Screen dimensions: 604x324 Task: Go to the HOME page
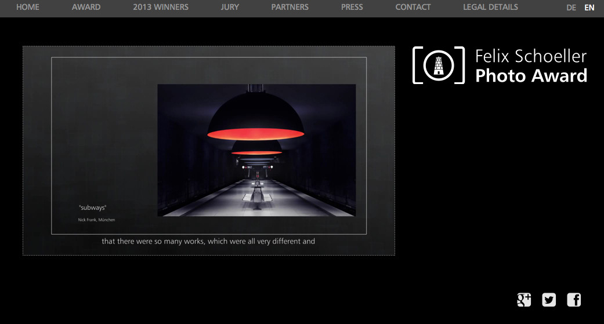(x=28, y=8)
